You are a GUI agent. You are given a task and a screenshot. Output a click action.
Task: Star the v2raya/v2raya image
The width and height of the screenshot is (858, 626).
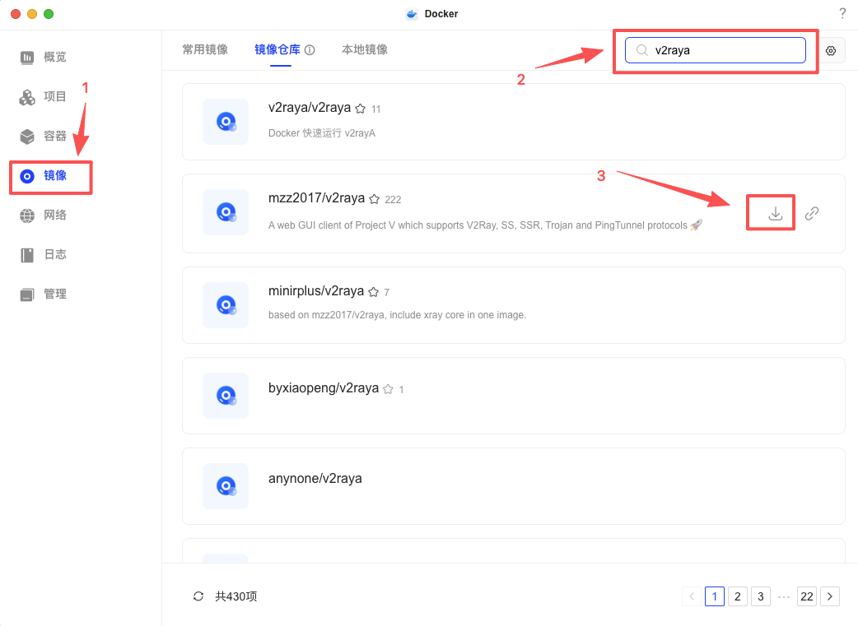click(360, 109)
